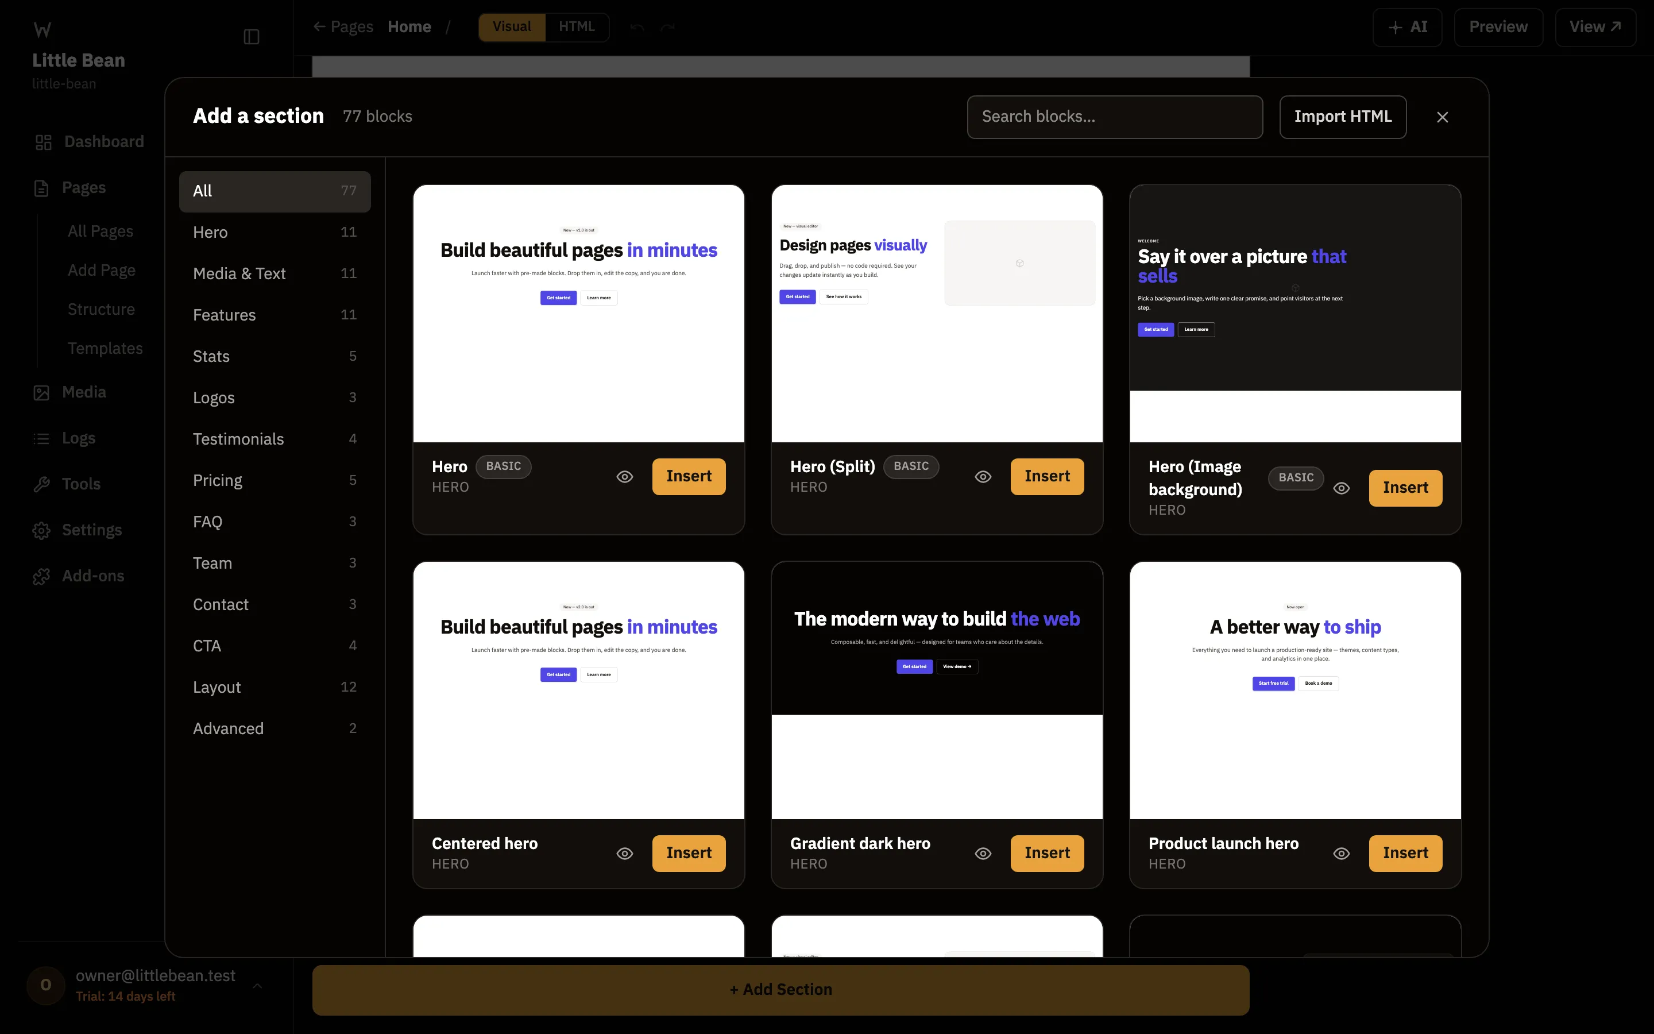This screenshot has width=1654, height=1034.
Task: Select the Logos category
Action: [275, 398]
